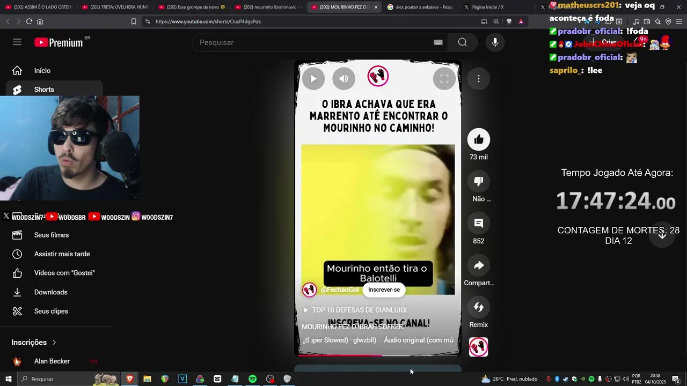687x386 pixels.
Task: Open the Short's three-dot options menu
Action: 479,79
